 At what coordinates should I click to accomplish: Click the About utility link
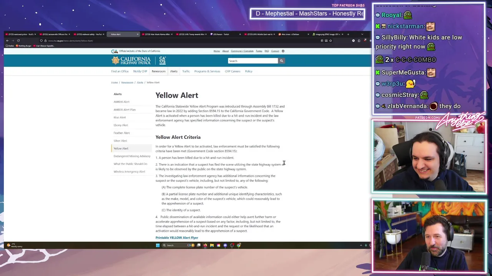225,51
